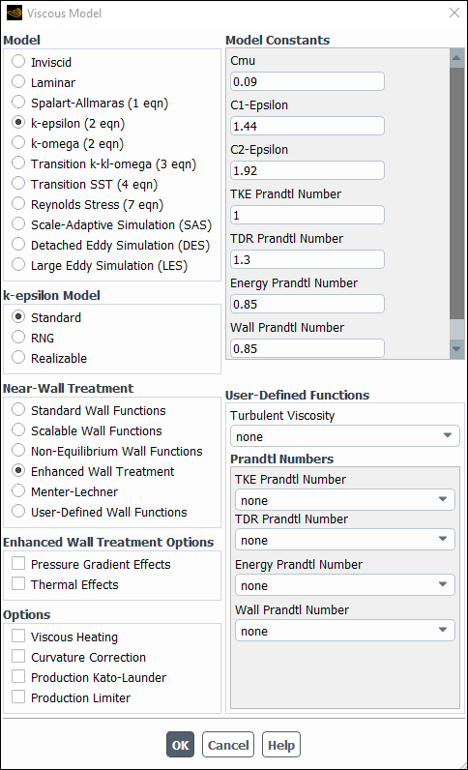Toggle Production Kato-Launder option

coord(18,677)
